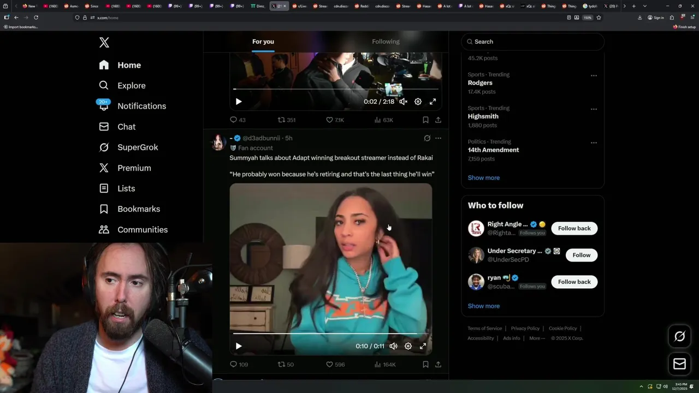Repost the post with 50 reposts
The height and width of the screenshot is (393, 699).
tap(286, 365)
